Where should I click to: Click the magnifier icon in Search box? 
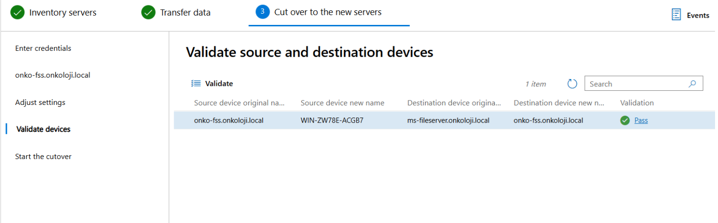click(692, 84)
